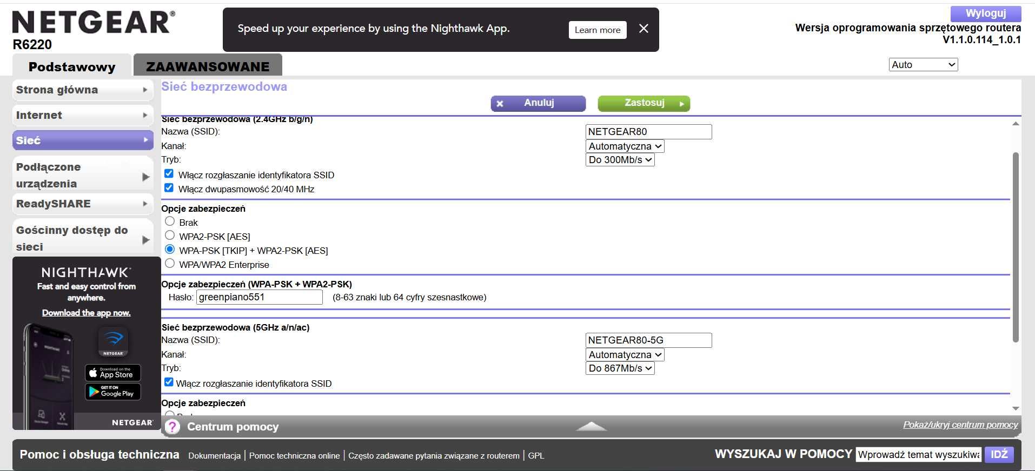Click the Nighthawk app icon
The image size is (1035, 471).
(113, 341)
